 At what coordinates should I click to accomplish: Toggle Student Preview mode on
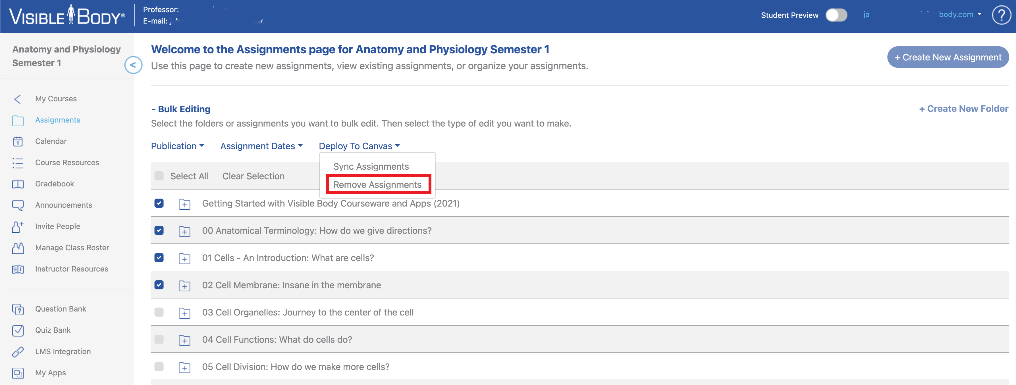click(x=836, y=14)
